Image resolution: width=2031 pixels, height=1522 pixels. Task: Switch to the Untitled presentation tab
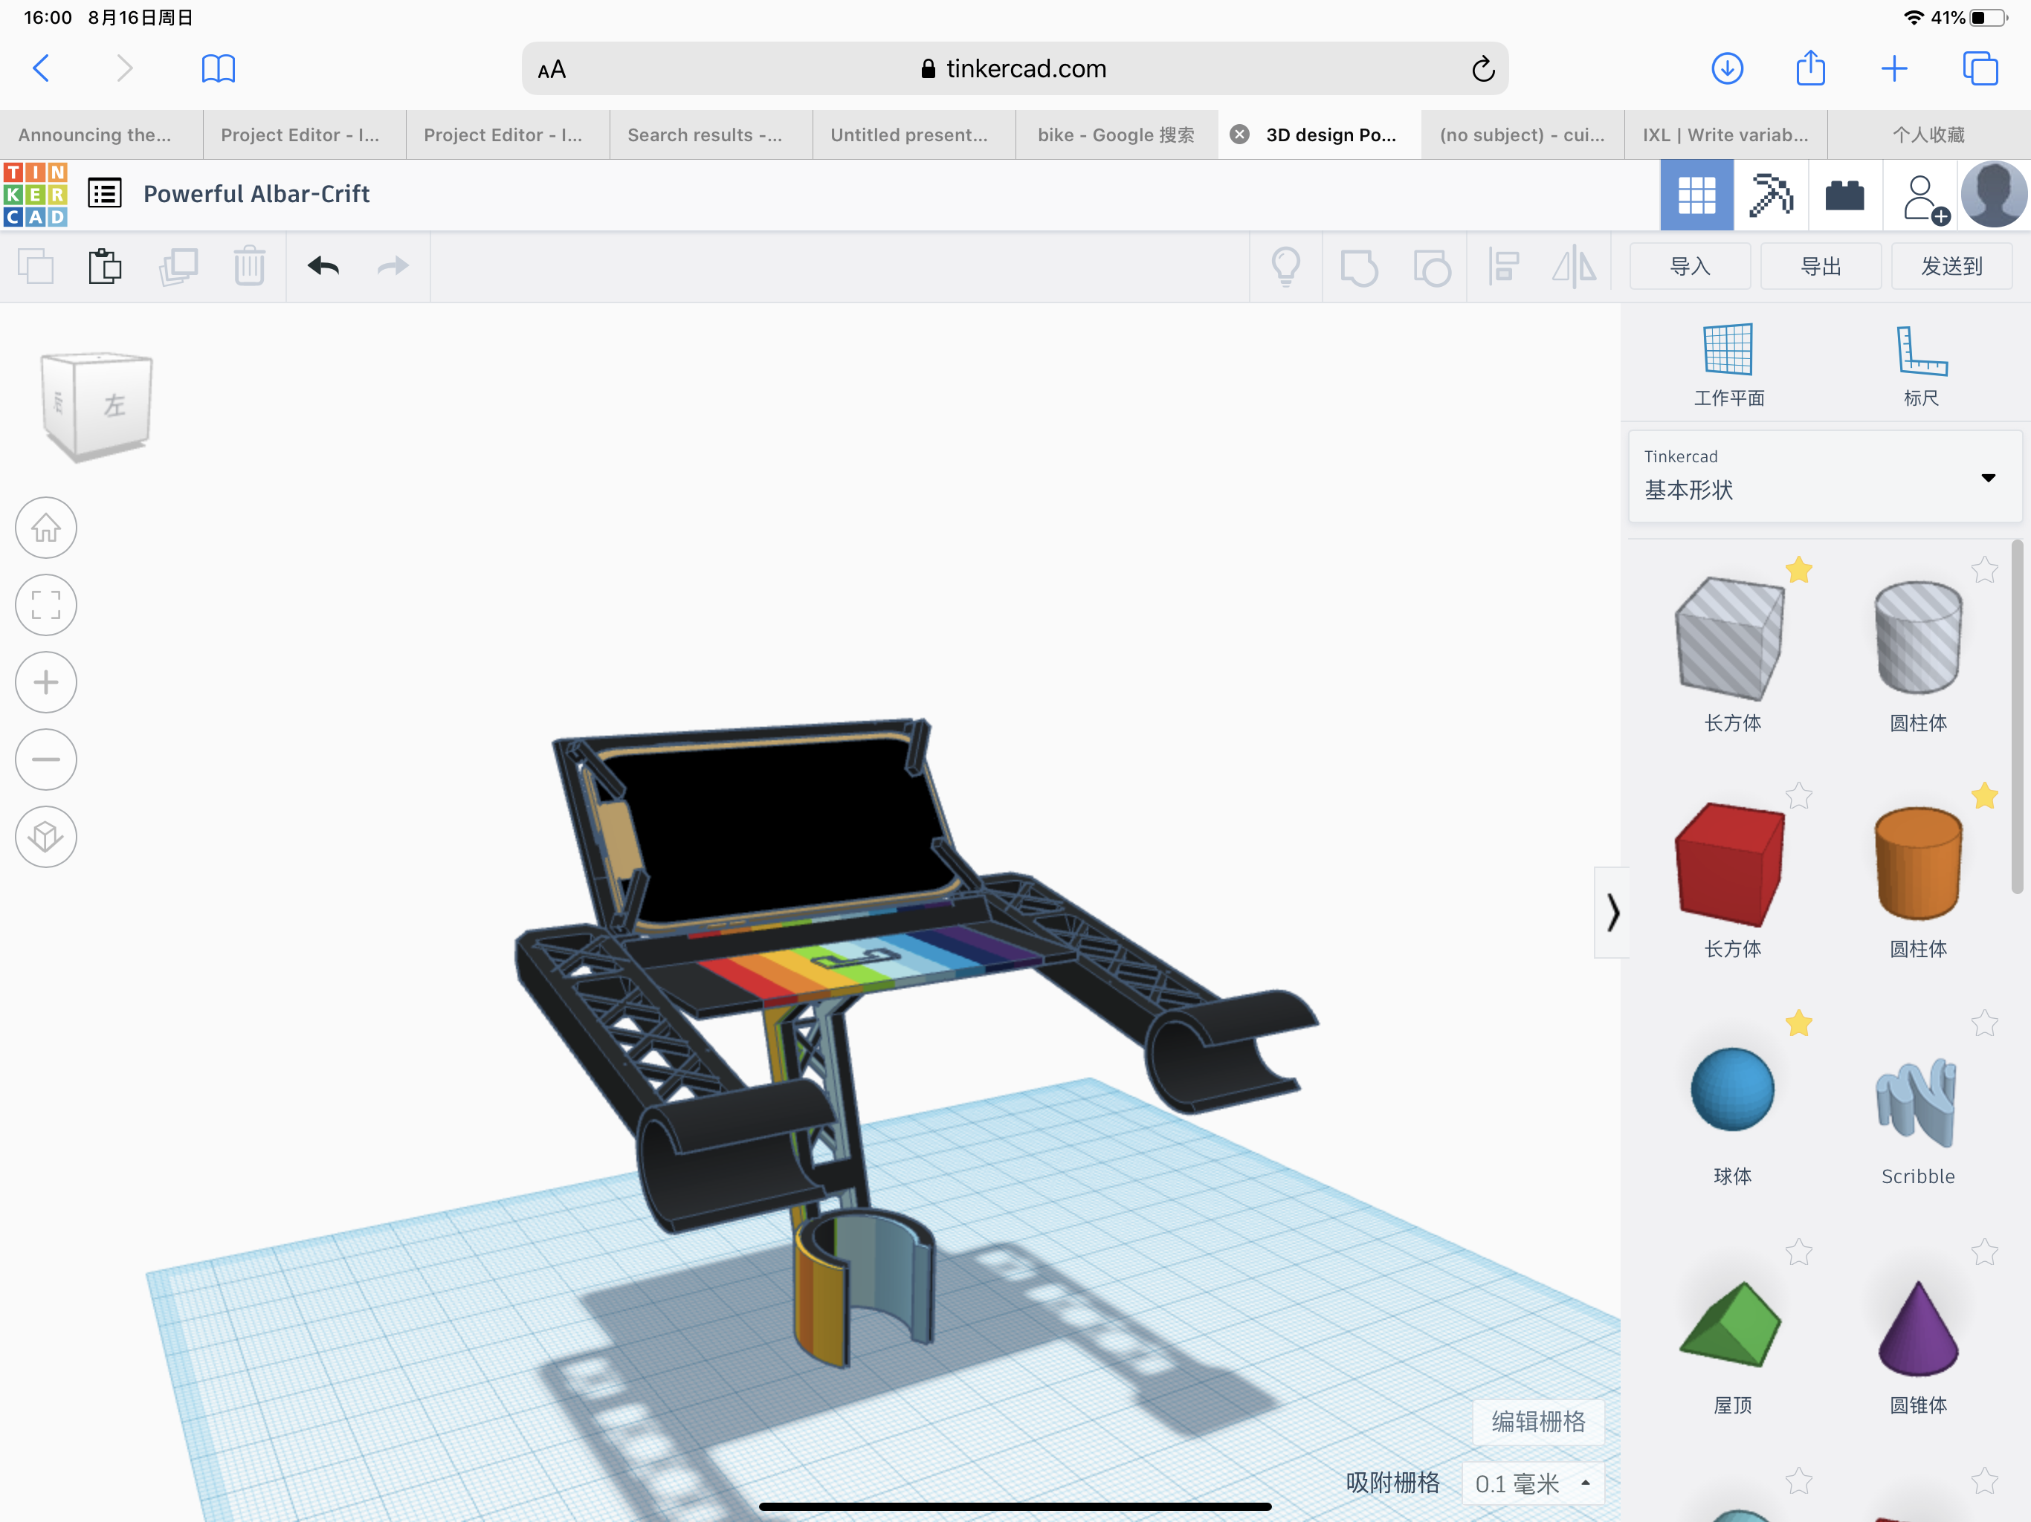tap(909, 135)
